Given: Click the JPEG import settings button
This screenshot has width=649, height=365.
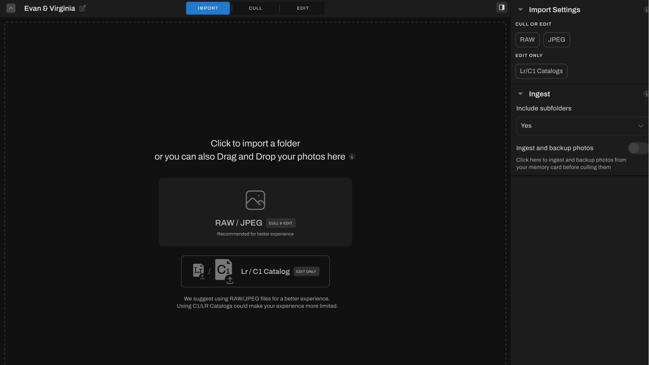Looking at the screenshot, I should pyautogui.click(x=556, y=40).
